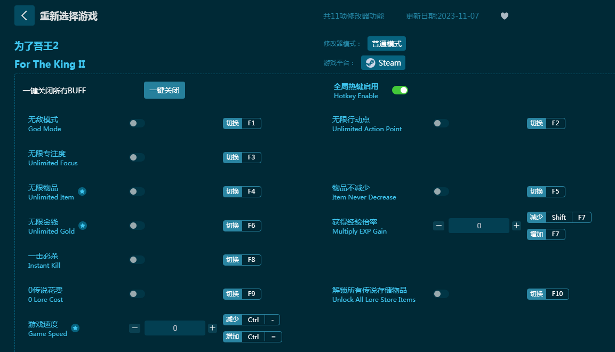Image resolution: width=615 pixels, height=352 pixels.
Task: Decrease Multiply EXP Gain with minus
Action: [438, 226]
